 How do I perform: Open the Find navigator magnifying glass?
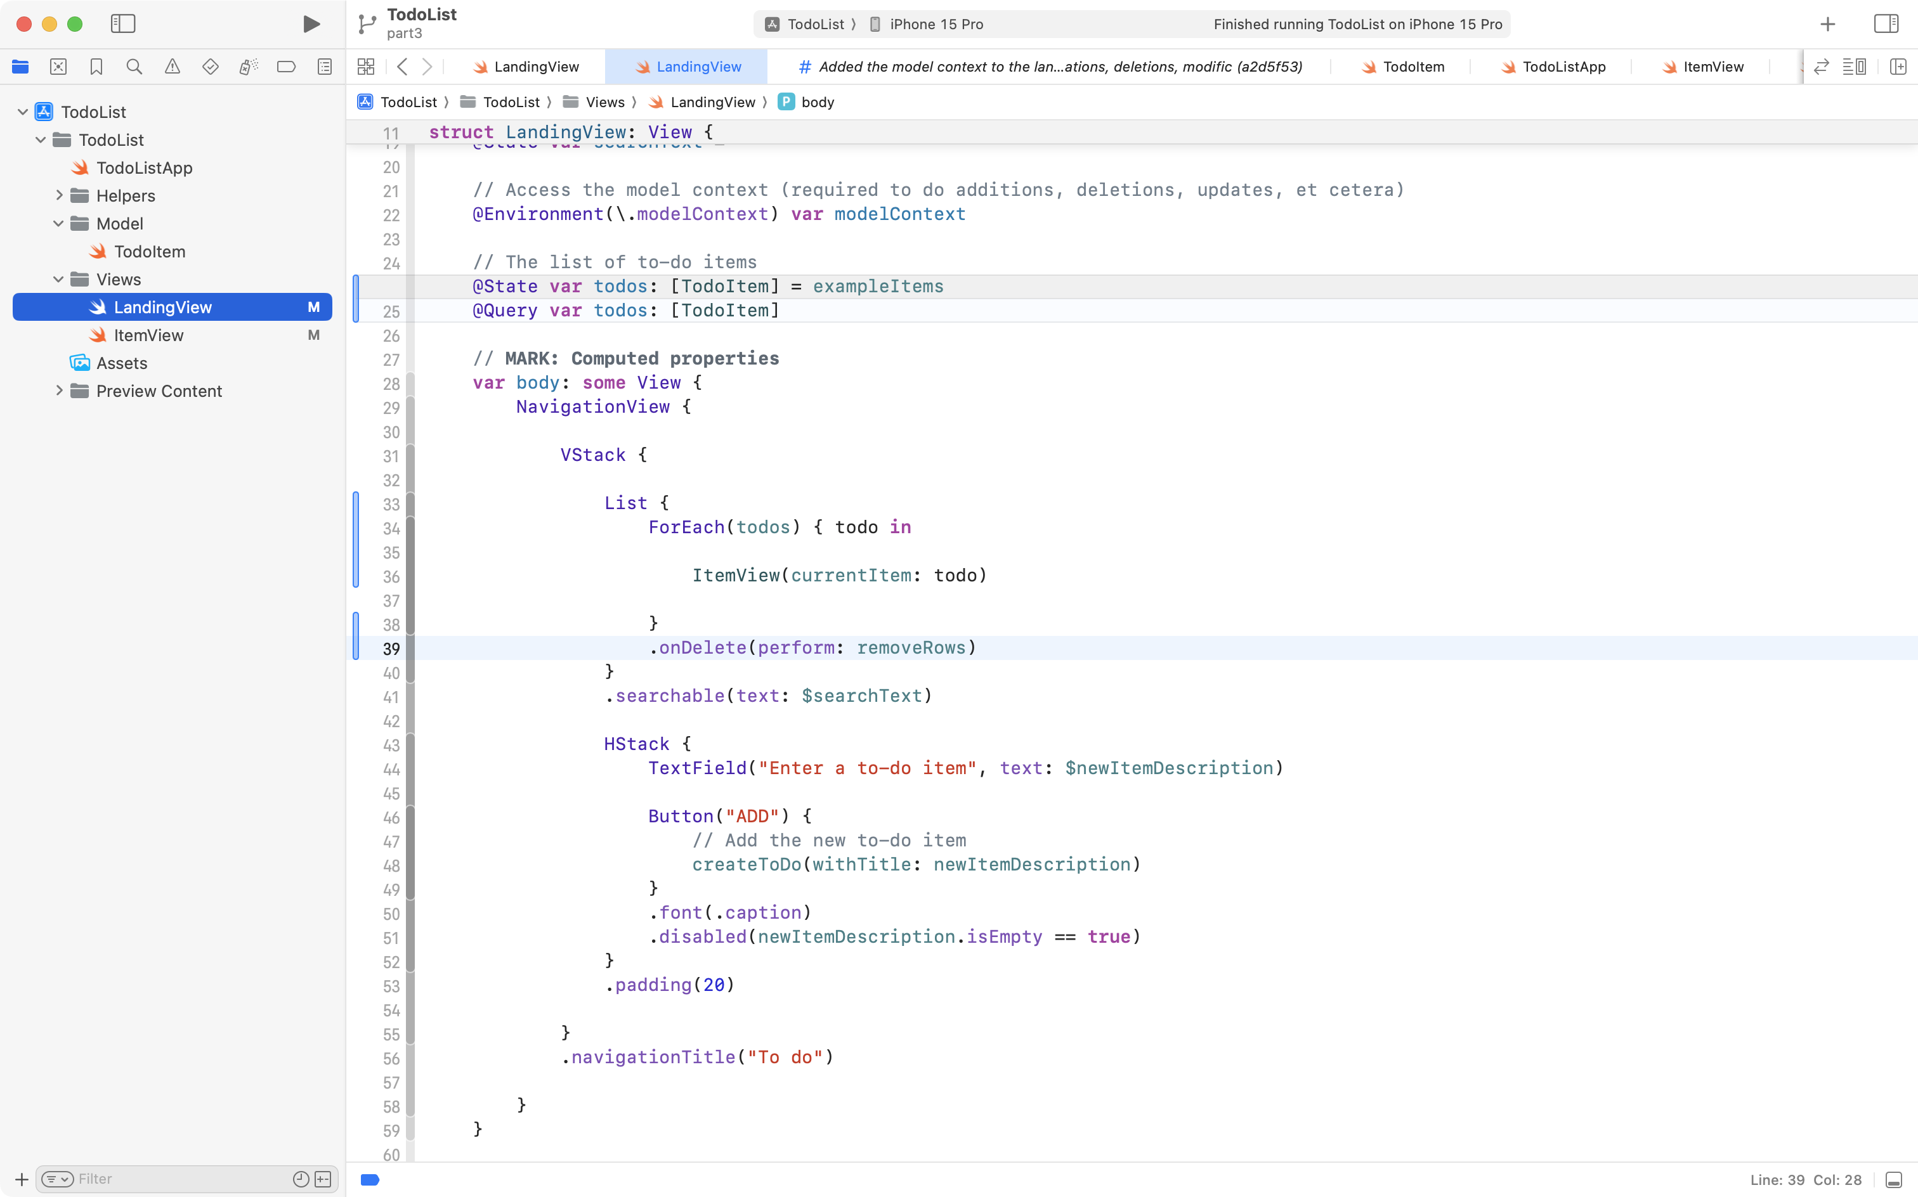click(x=134, y=67)
